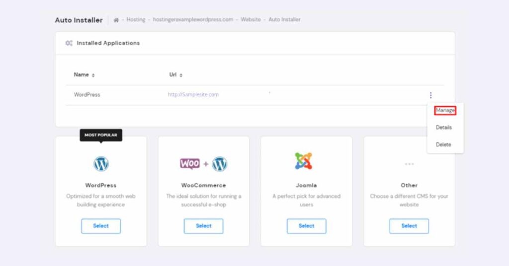Image resolution: width=509 pixels, height=266 pixels.
Task: Click 'Optimized for a smooth web' description
Action: 100,200
